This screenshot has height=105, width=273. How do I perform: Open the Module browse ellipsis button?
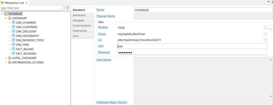click(270, 28)
